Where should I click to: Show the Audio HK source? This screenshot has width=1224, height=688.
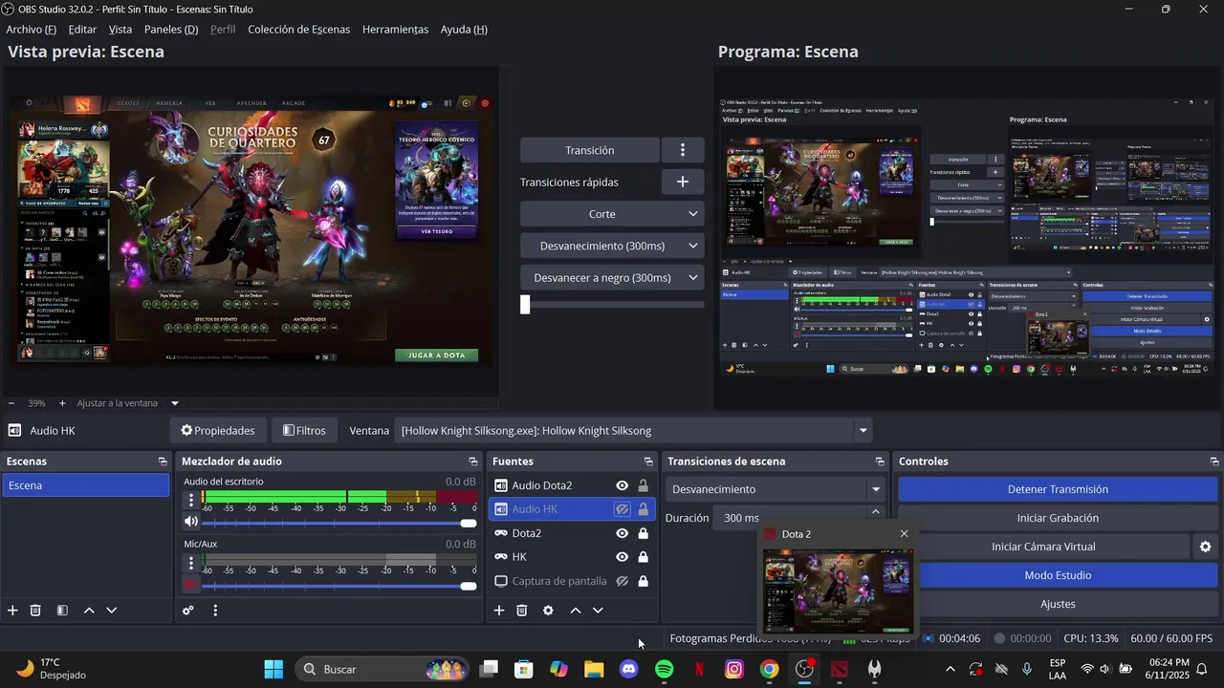[x=623, y=509]
